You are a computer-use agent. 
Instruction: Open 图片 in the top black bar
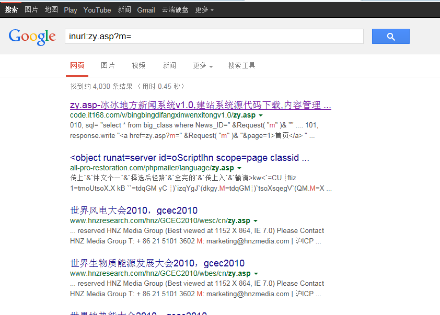click(31, 10)
